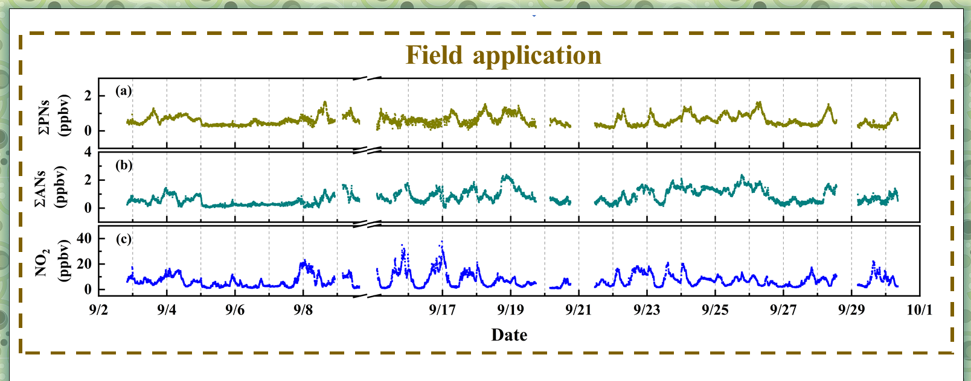Click the 40 tick on the NO2 axis
The width and height of the screenshot is (971, 381).
(85, 239)
